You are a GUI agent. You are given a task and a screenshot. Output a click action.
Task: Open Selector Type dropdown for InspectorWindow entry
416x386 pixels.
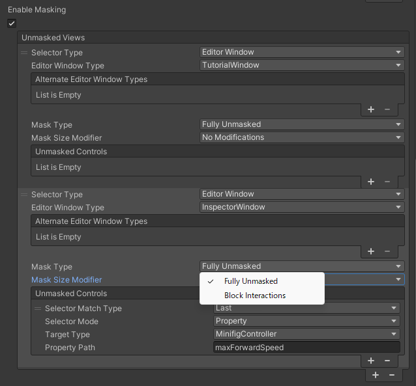[302, 194]
